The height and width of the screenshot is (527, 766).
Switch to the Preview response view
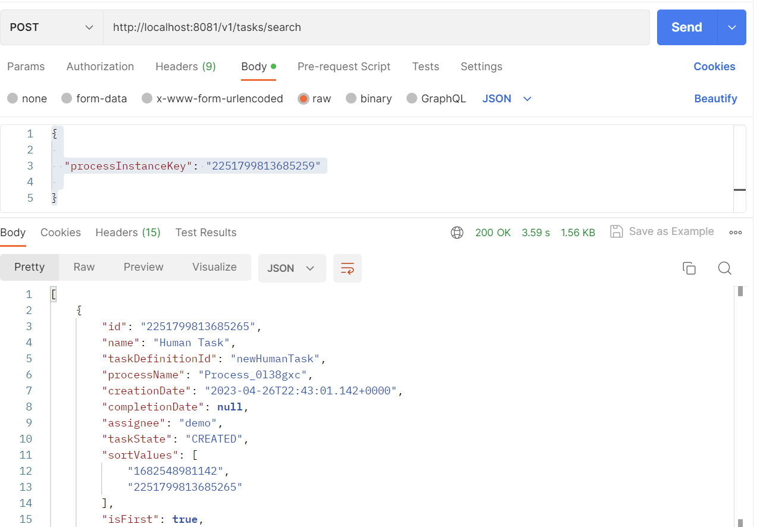coord(143,266)
